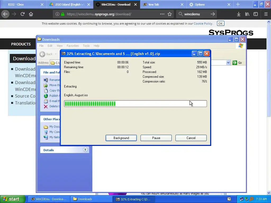Image resolution: width=271 pixels, height=203 pixels.
Task: Open Favorites menu in Downloads window
Action: [73, 46]
